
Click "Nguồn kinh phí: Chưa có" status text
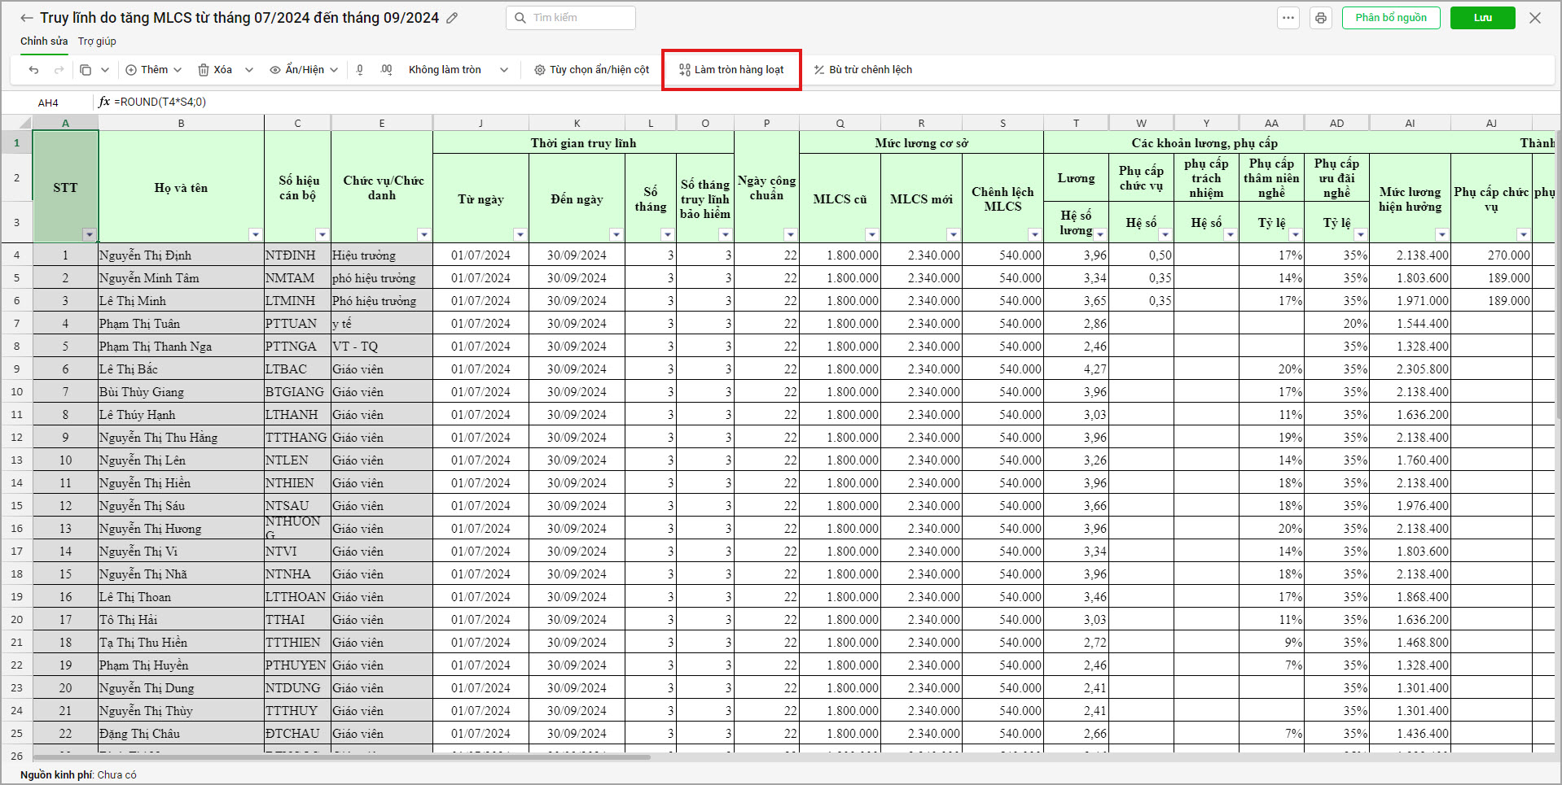coord(78,774)
